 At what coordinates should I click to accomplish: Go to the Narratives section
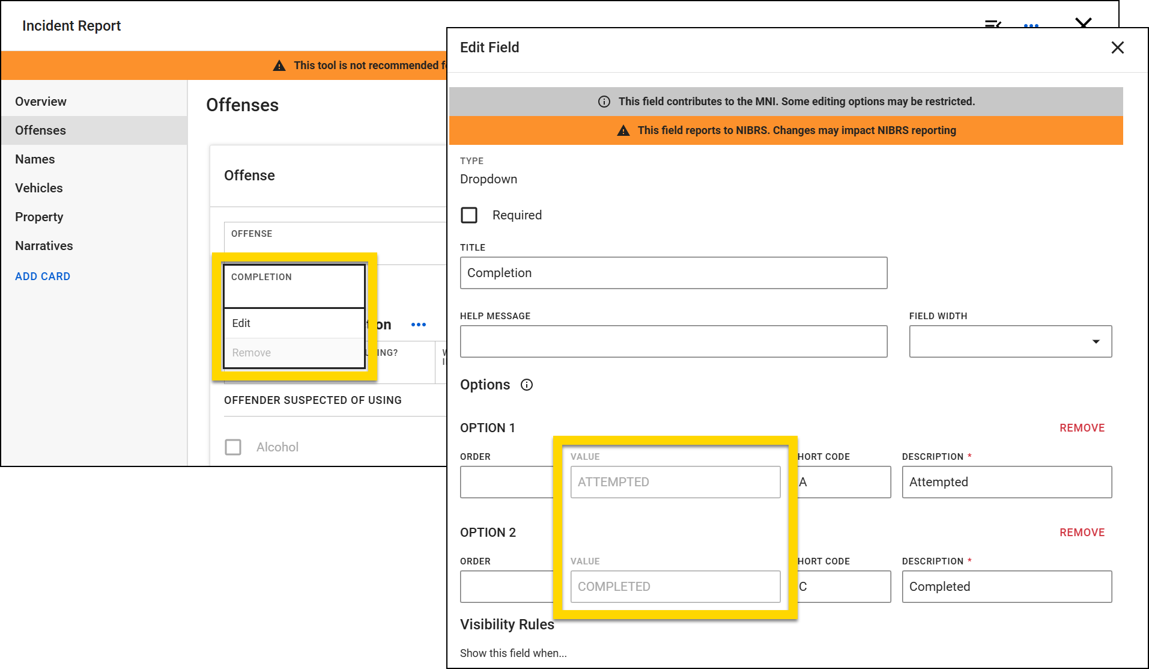tap(44, 245)
